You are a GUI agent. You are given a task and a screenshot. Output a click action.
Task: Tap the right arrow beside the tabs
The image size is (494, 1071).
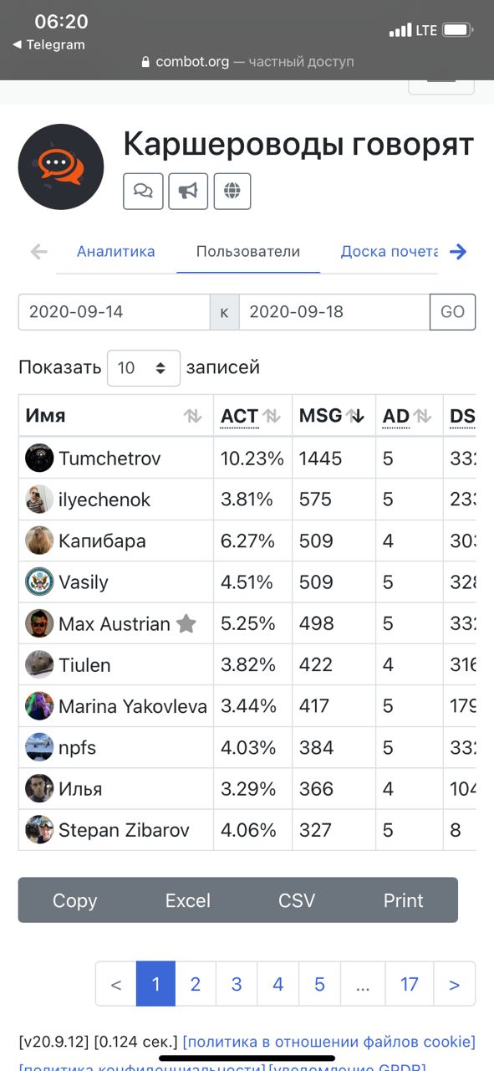click(x=457, y=251)
